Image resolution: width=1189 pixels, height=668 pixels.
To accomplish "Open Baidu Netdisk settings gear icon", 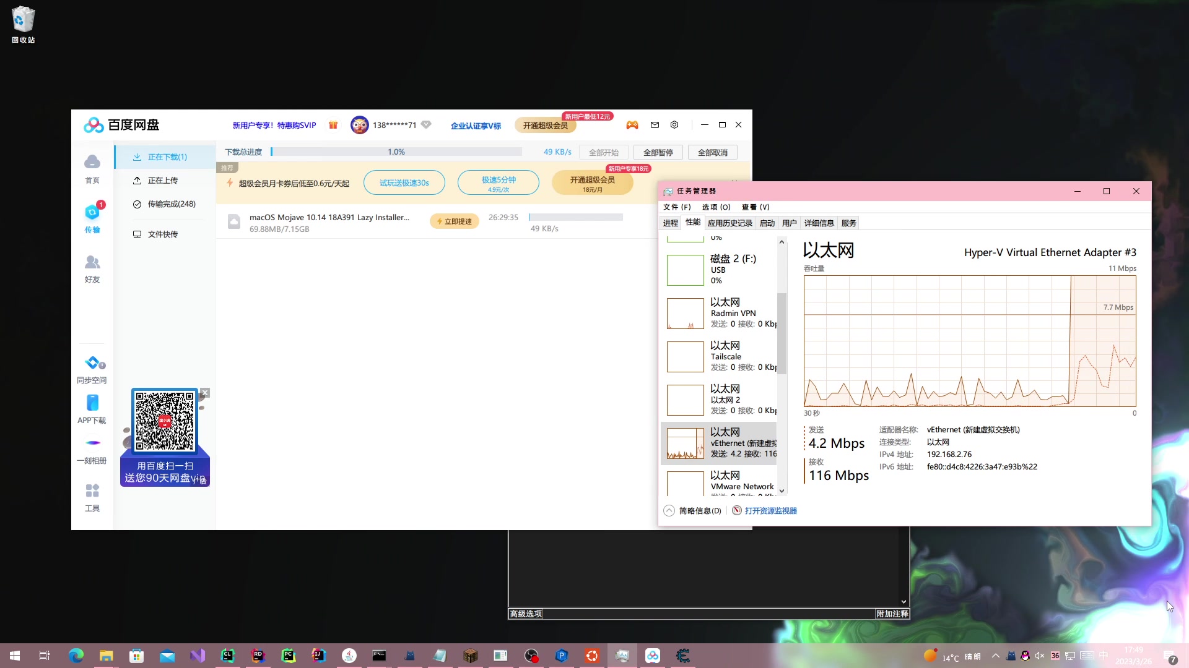I will coord(674,125).
